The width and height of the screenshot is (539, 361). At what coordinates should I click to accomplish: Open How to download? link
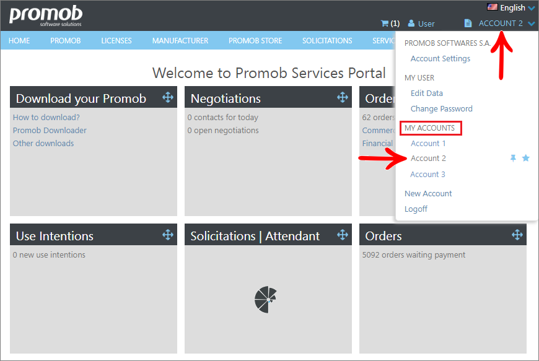(46, 117)
